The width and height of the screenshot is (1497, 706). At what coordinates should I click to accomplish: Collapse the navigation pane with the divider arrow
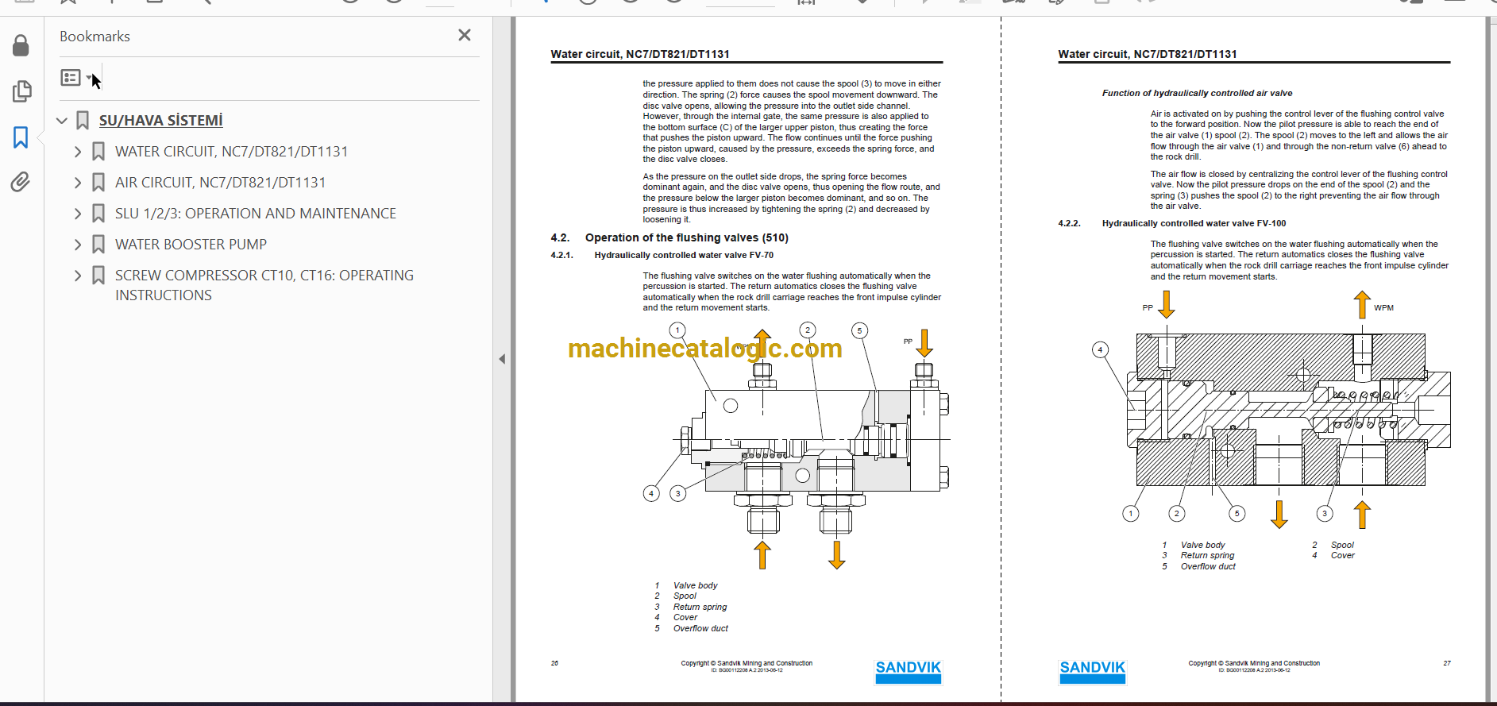pos(502,359)
